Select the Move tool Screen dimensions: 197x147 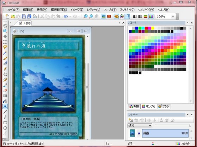pyautogui.click(x=5, y=36)
